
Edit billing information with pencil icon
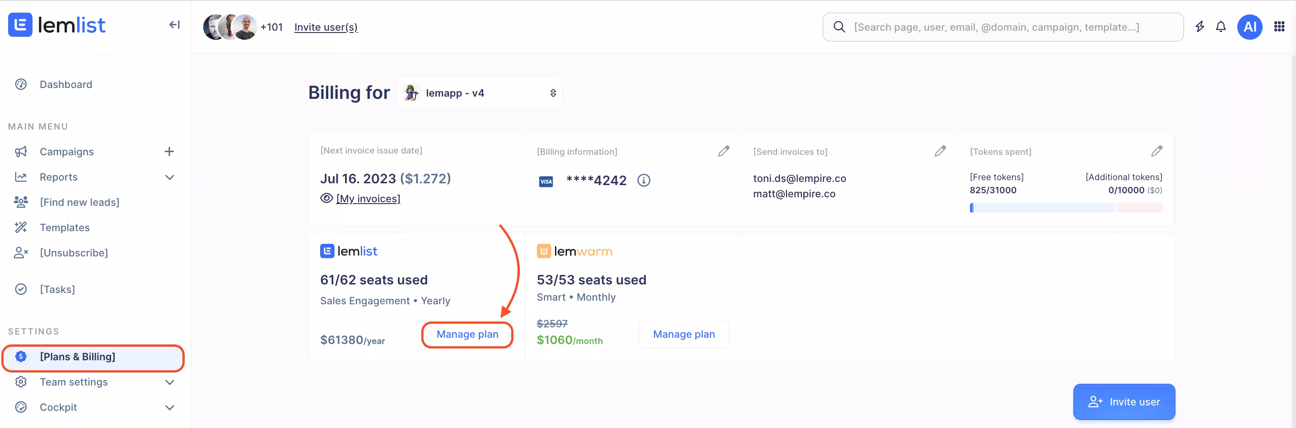[723, 151]
